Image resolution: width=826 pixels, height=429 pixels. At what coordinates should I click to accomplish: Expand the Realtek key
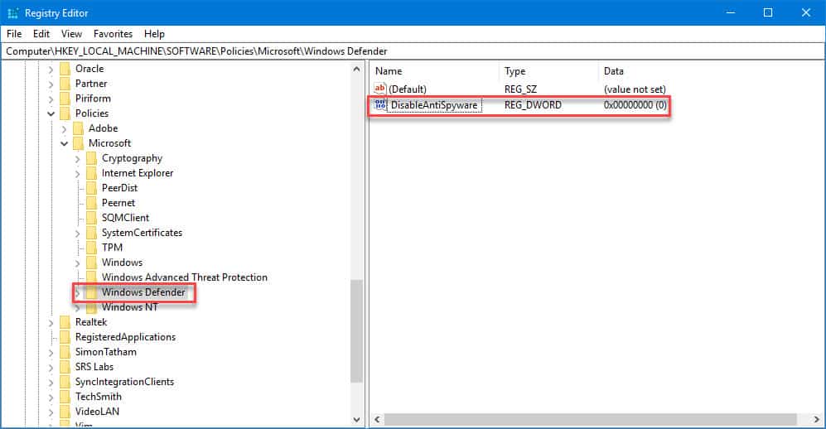click(51, 322)
